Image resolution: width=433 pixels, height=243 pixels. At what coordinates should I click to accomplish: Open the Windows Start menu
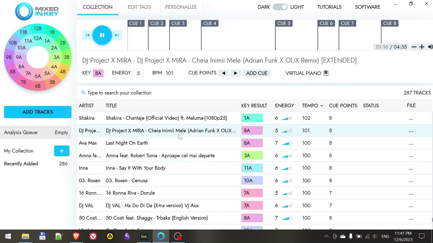8,236
